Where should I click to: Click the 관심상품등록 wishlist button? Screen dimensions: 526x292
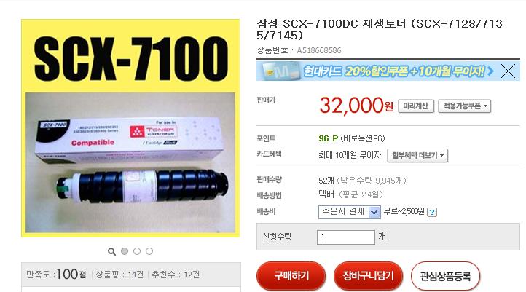[445, 276]
